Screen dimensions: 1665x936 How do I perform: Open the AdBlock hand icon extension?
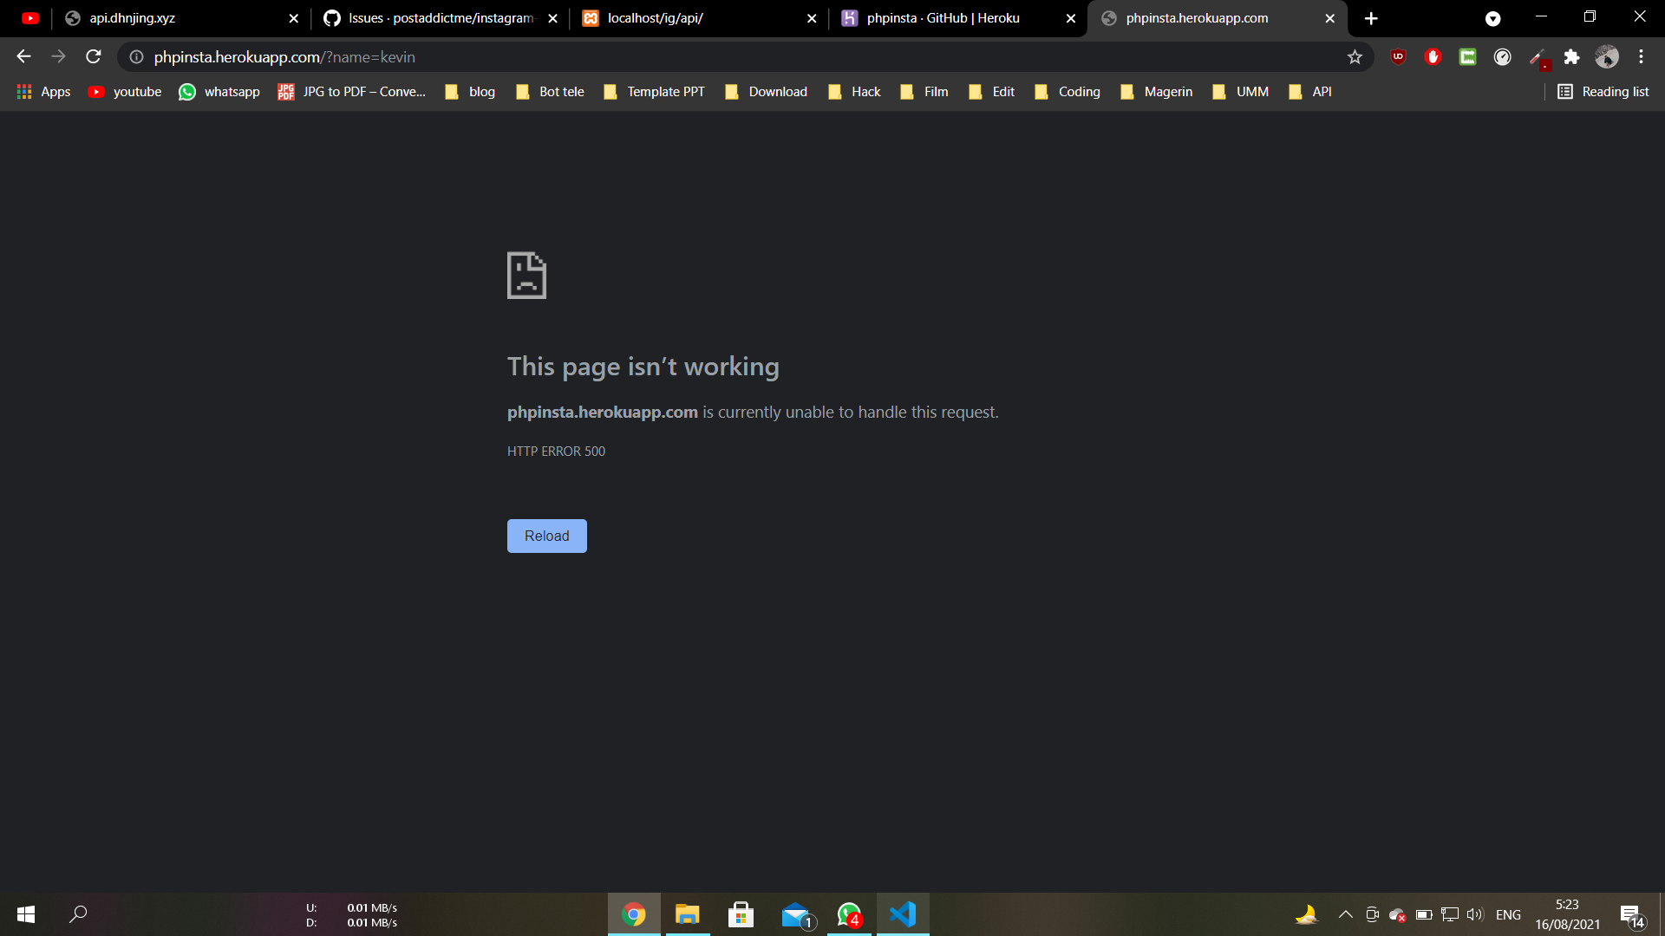coord(1433,57)
